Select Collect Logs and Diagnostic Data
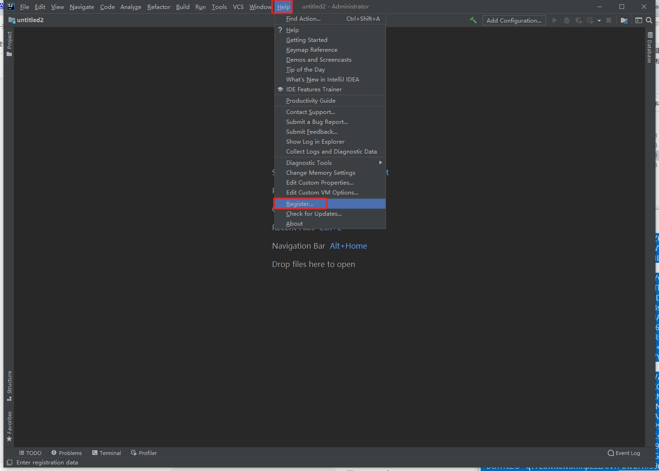 pyautogui.click(x=330, y=151)
